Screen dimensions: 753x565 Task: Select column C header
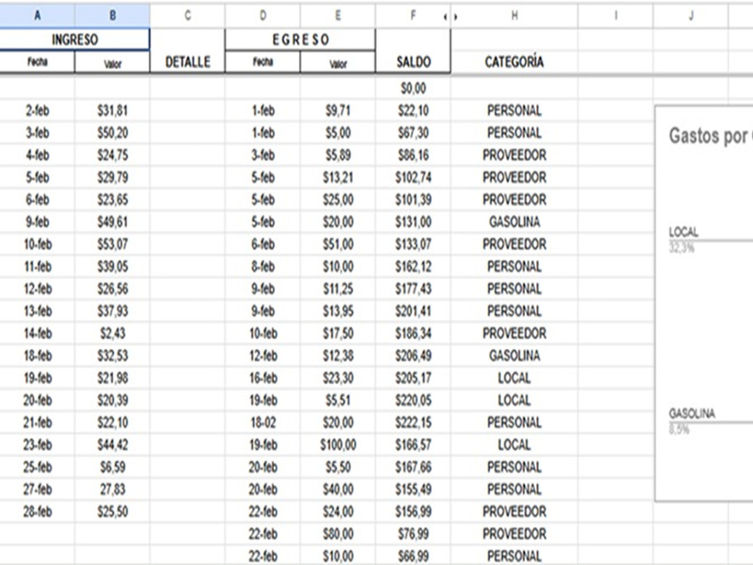(x=187, y=15)
